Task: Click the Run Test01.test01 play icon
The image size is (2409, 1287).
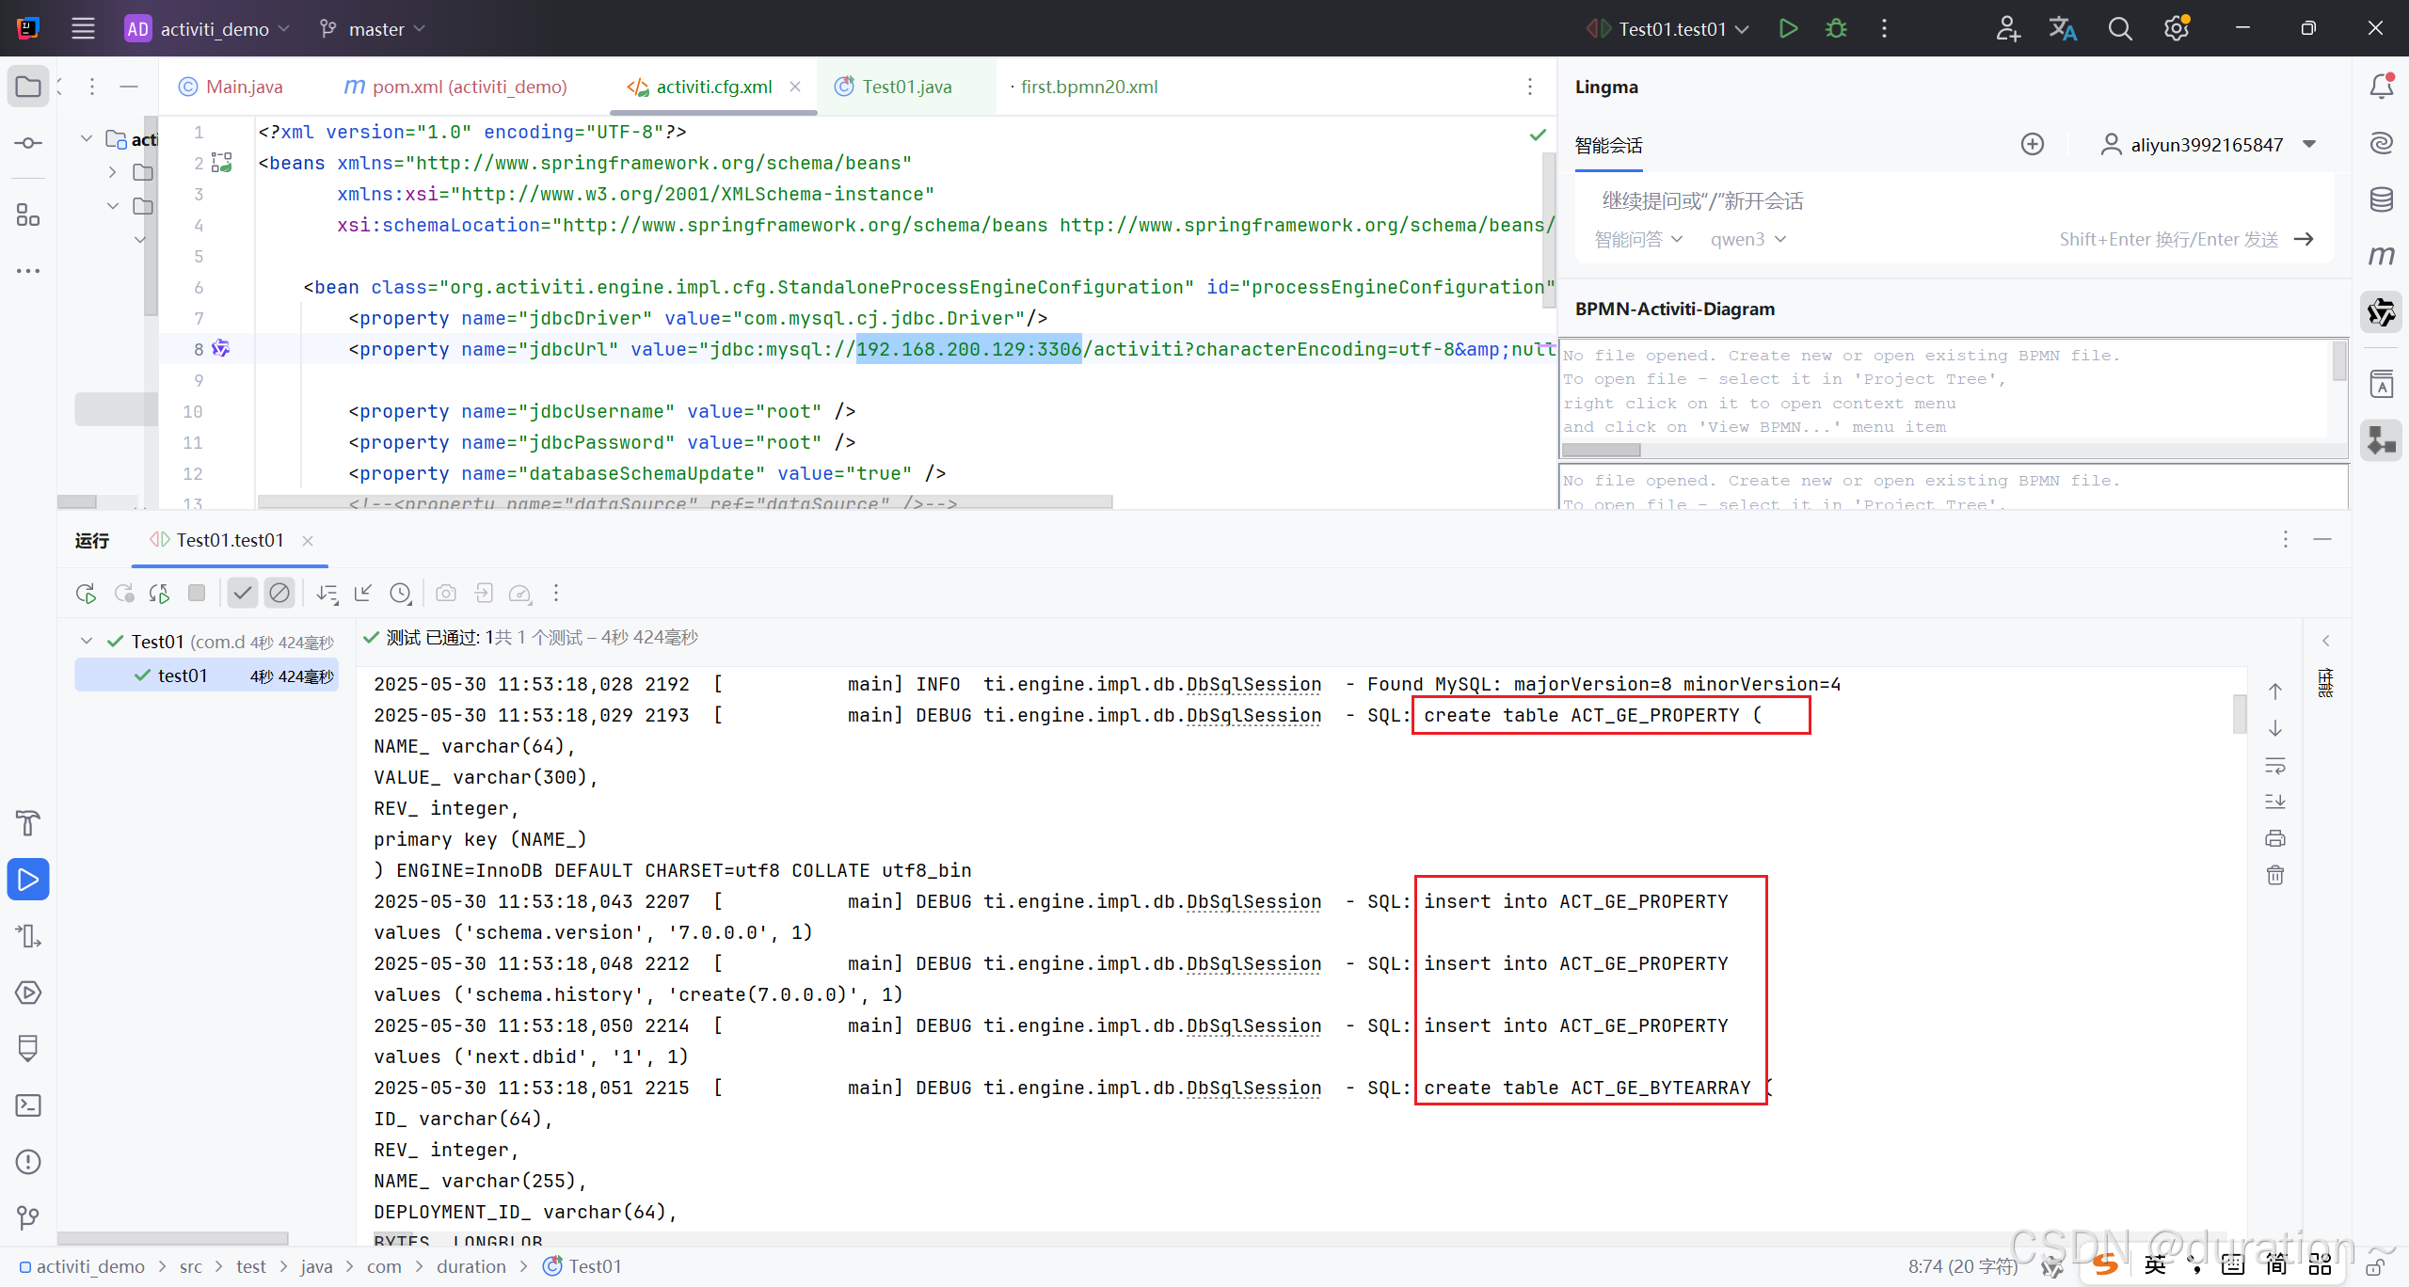Action: point(1788,28)
